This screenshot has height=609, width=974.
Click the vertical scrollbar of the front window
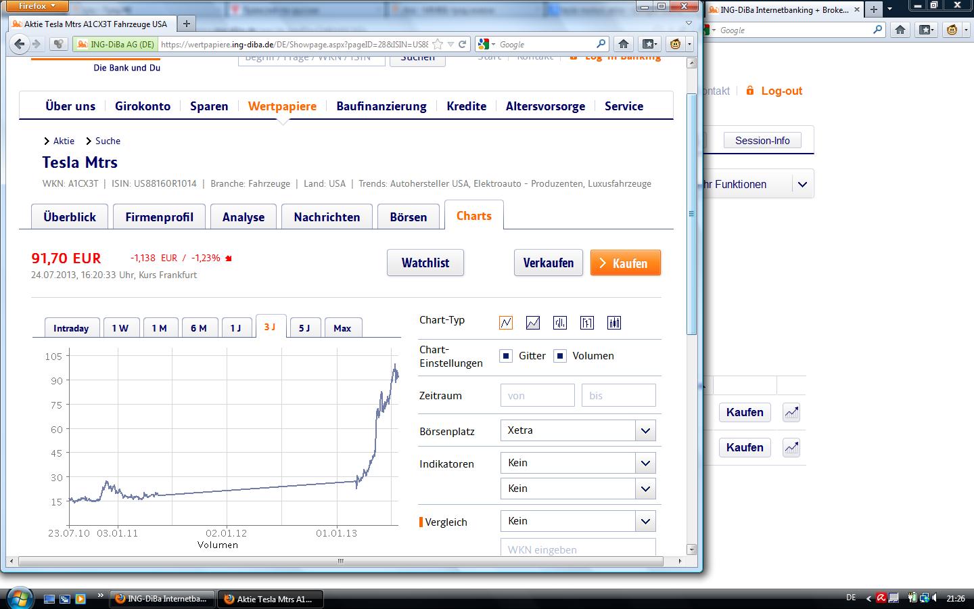[x=691, y=213]
